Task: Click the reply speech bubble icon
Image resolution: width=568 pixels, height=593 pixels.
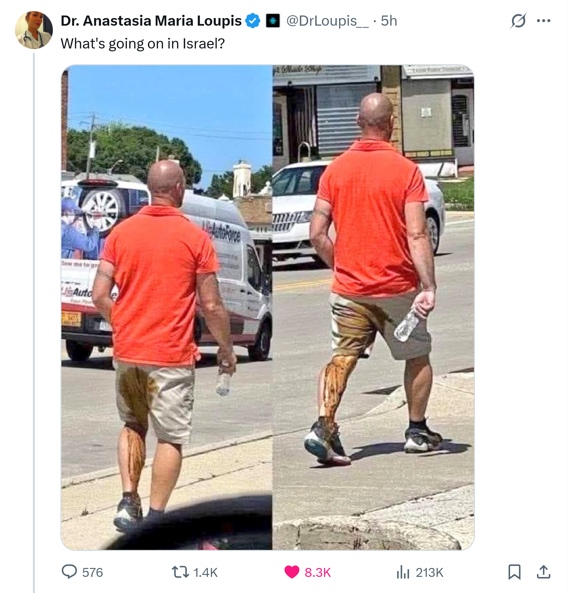Action: click(69, 572)
